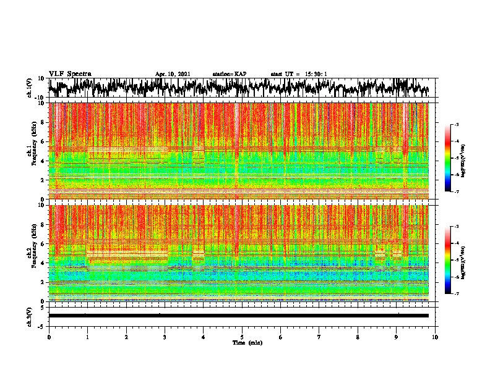Click the ch.2 color bar "-7" scale label
This screenshot has height=378, width=490.
(457, 294)
